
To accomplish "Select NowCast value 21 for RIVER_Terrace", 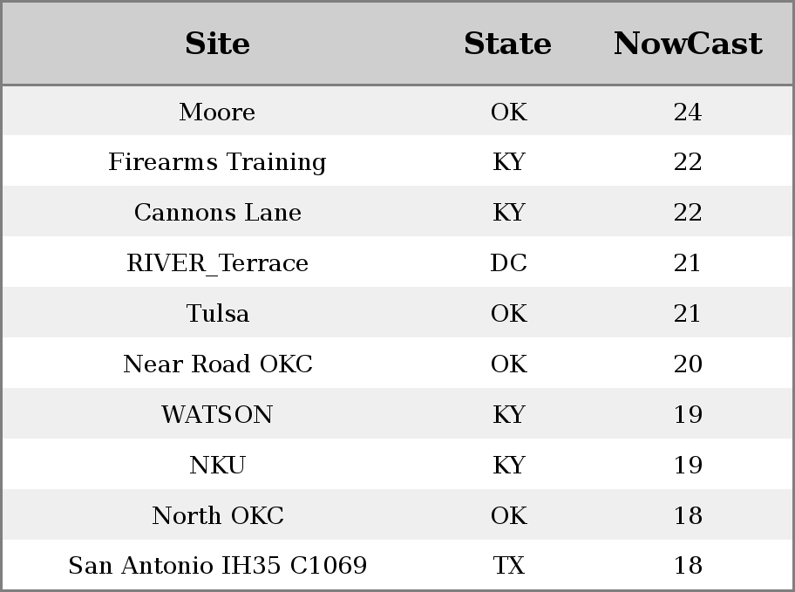I will (687, 262).
